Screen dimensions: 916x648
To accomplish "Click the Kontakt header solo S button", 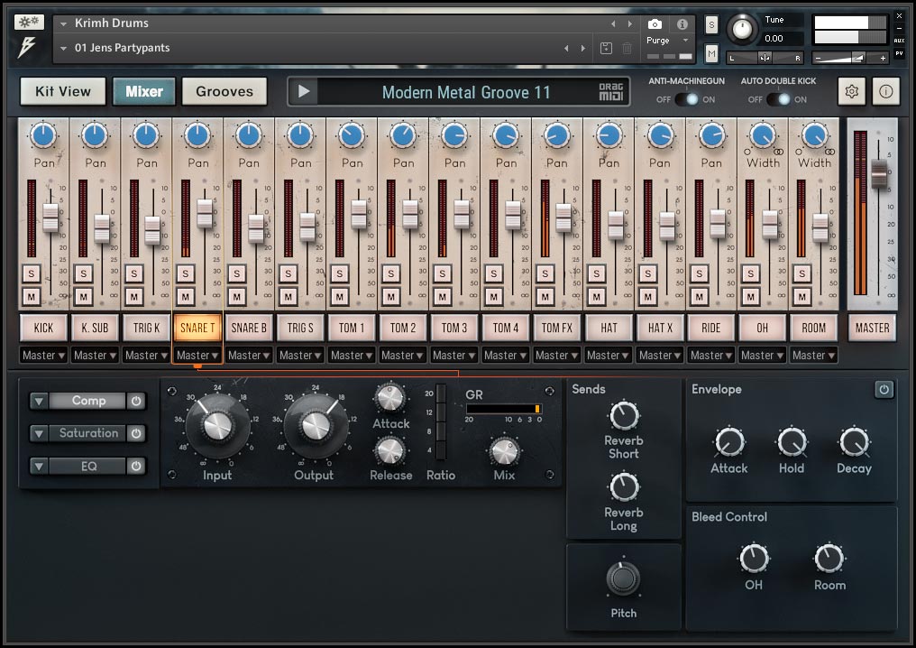I will 711,24.
